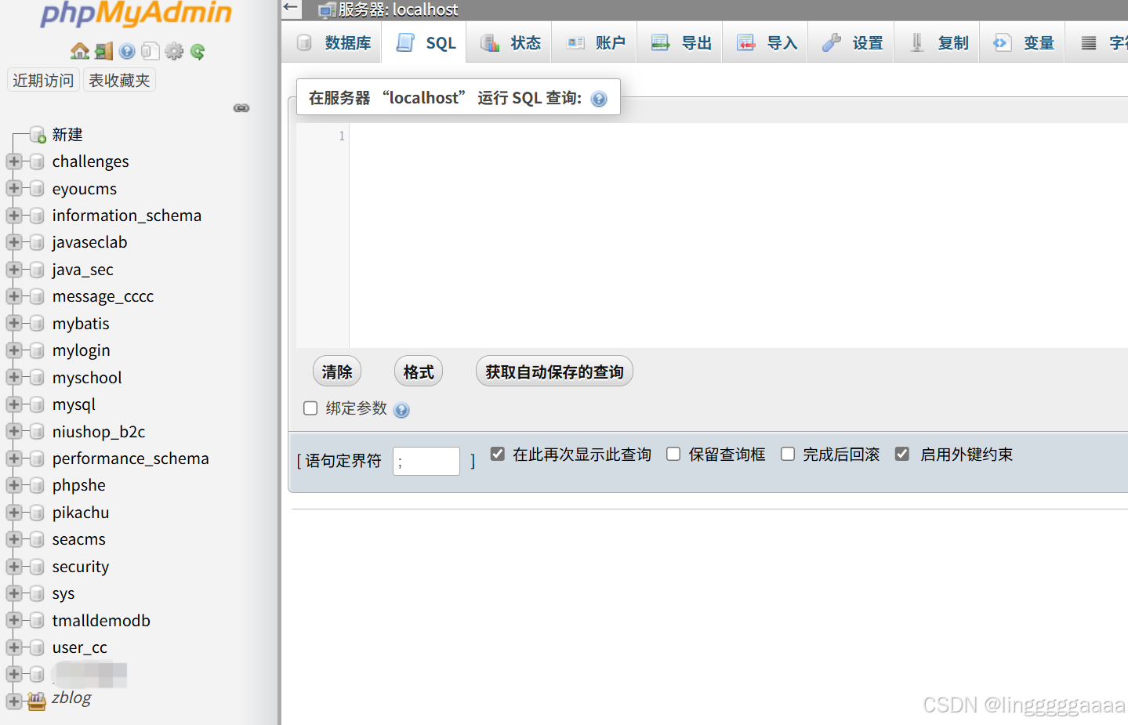
Task: Open the 导出 export tab
Action: 680,43
